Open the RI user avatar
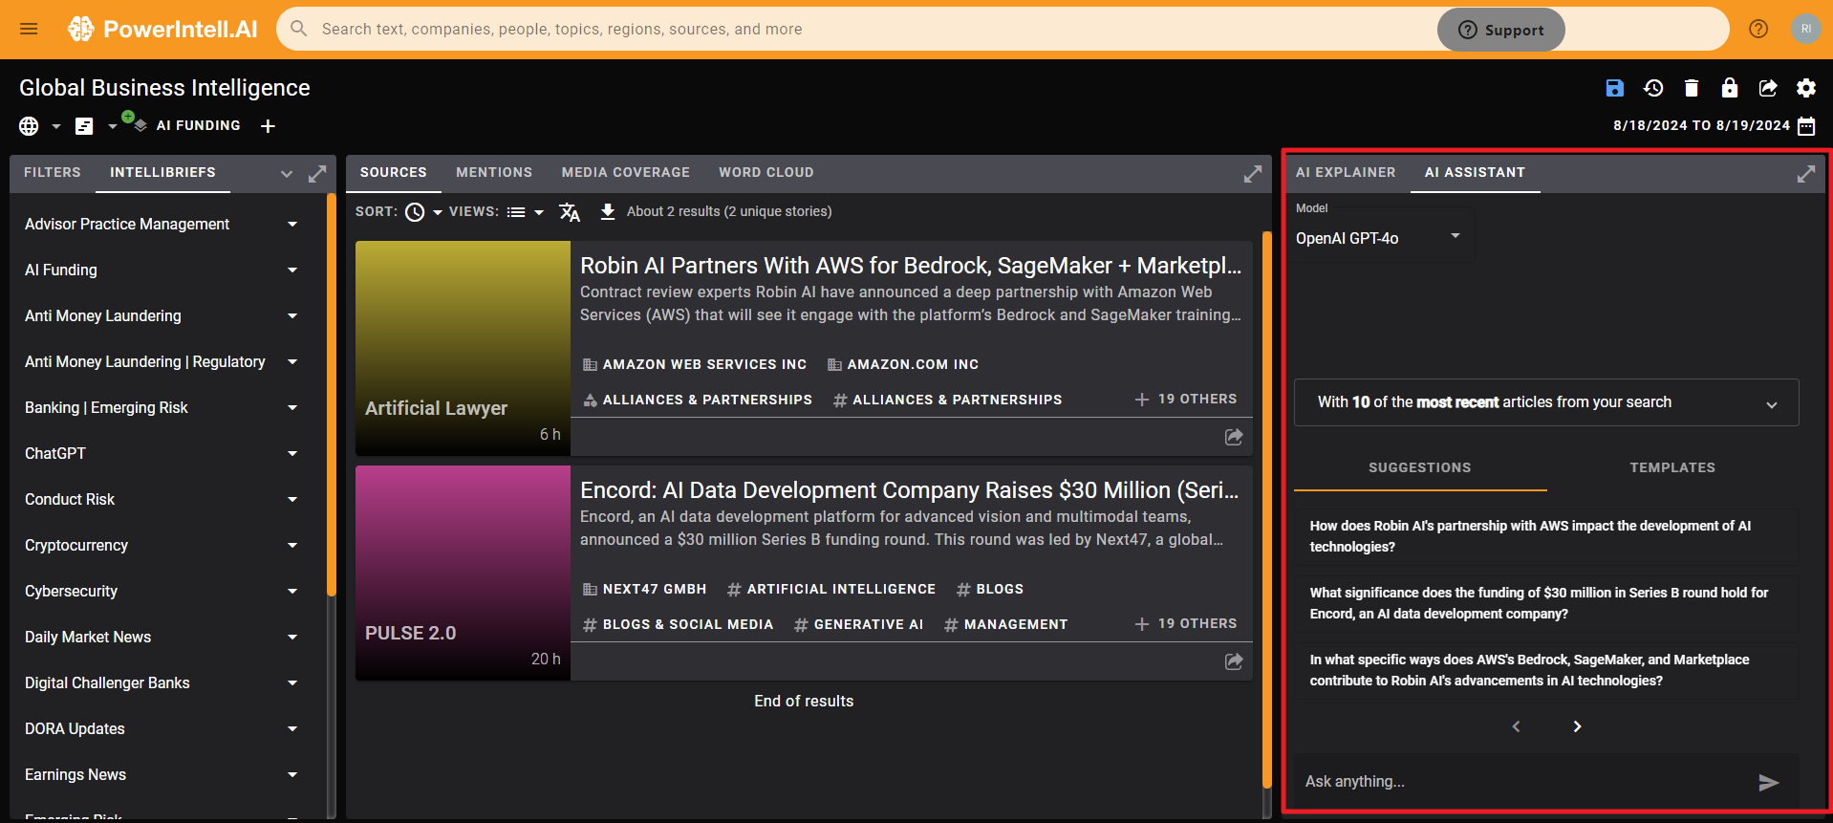 (1805, 29)
